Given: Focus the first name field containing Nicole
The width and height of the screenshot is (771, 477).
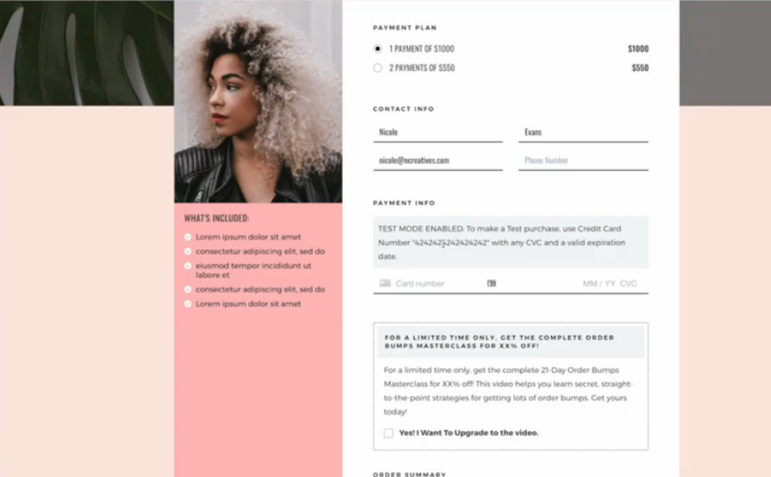Looking at the screenshot, I should click(x=438, y=133).
